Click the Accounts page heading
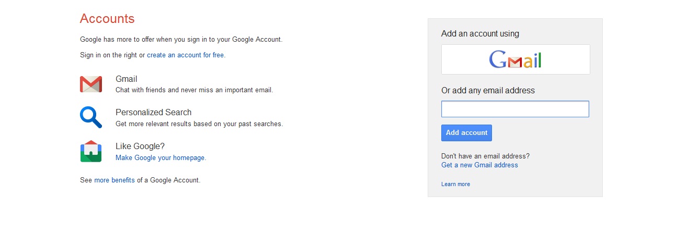The image size is (698, 245). (107, 19)
